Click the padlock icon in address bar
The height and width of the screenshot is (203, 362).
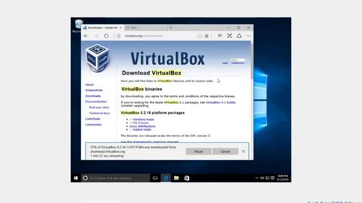[x=119, y=36]
